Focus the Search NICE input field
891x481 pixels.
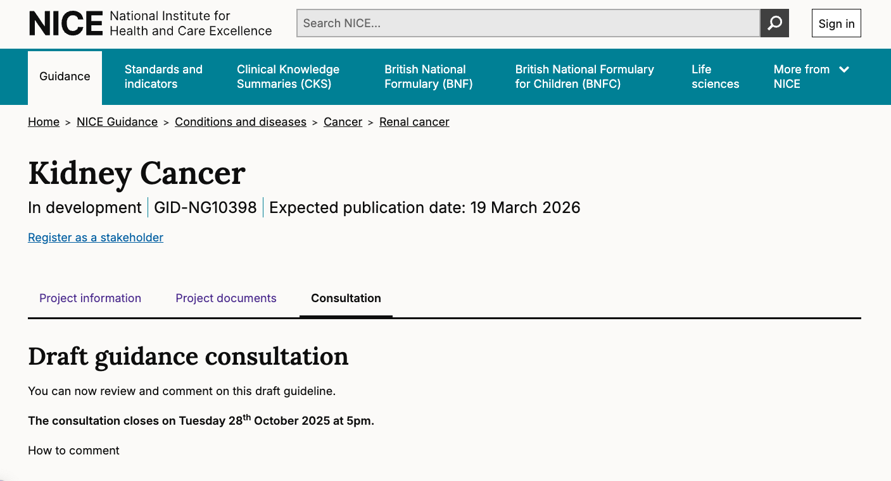pyautogui.click(x=528, y=23)
